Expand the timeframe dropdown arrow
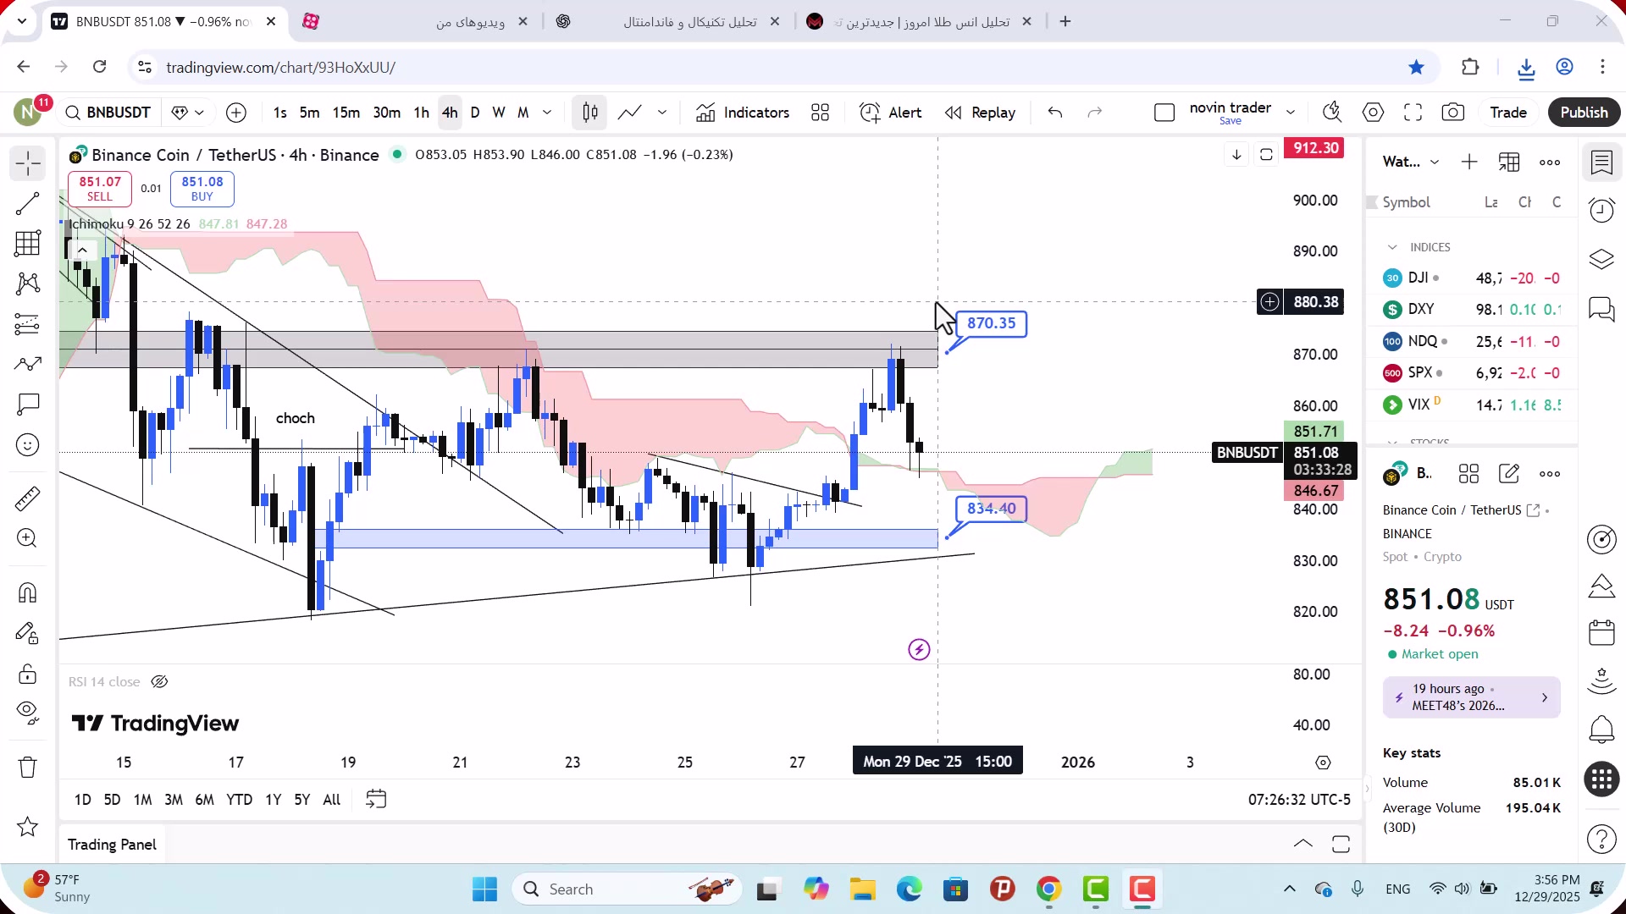1626x914 pixels. (547, 113)
